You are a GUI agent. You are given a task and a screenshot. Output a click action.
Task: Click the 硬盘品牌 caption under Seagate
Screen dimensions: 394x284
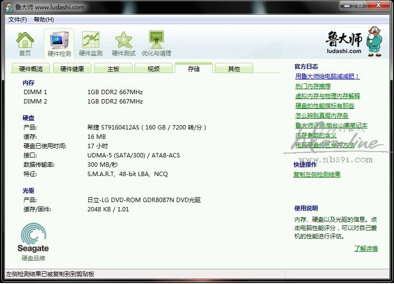33,258
